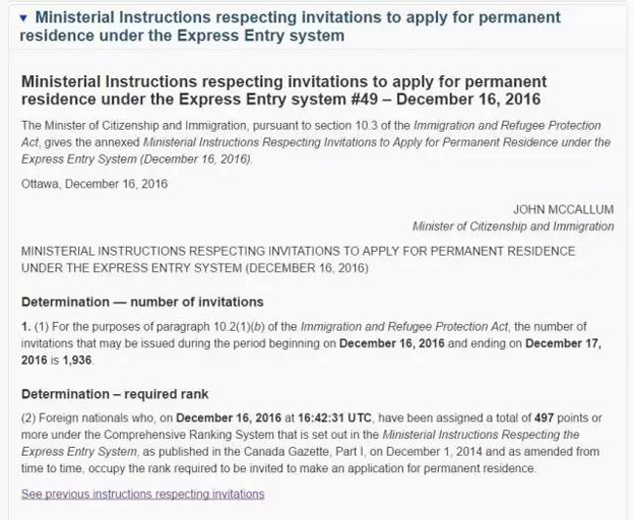The width and height of the screenshot is (634, 520).
Task: Click the name 'JOHN MCCALLUM'
Action: pyautogui.click(x=564, y=209)
